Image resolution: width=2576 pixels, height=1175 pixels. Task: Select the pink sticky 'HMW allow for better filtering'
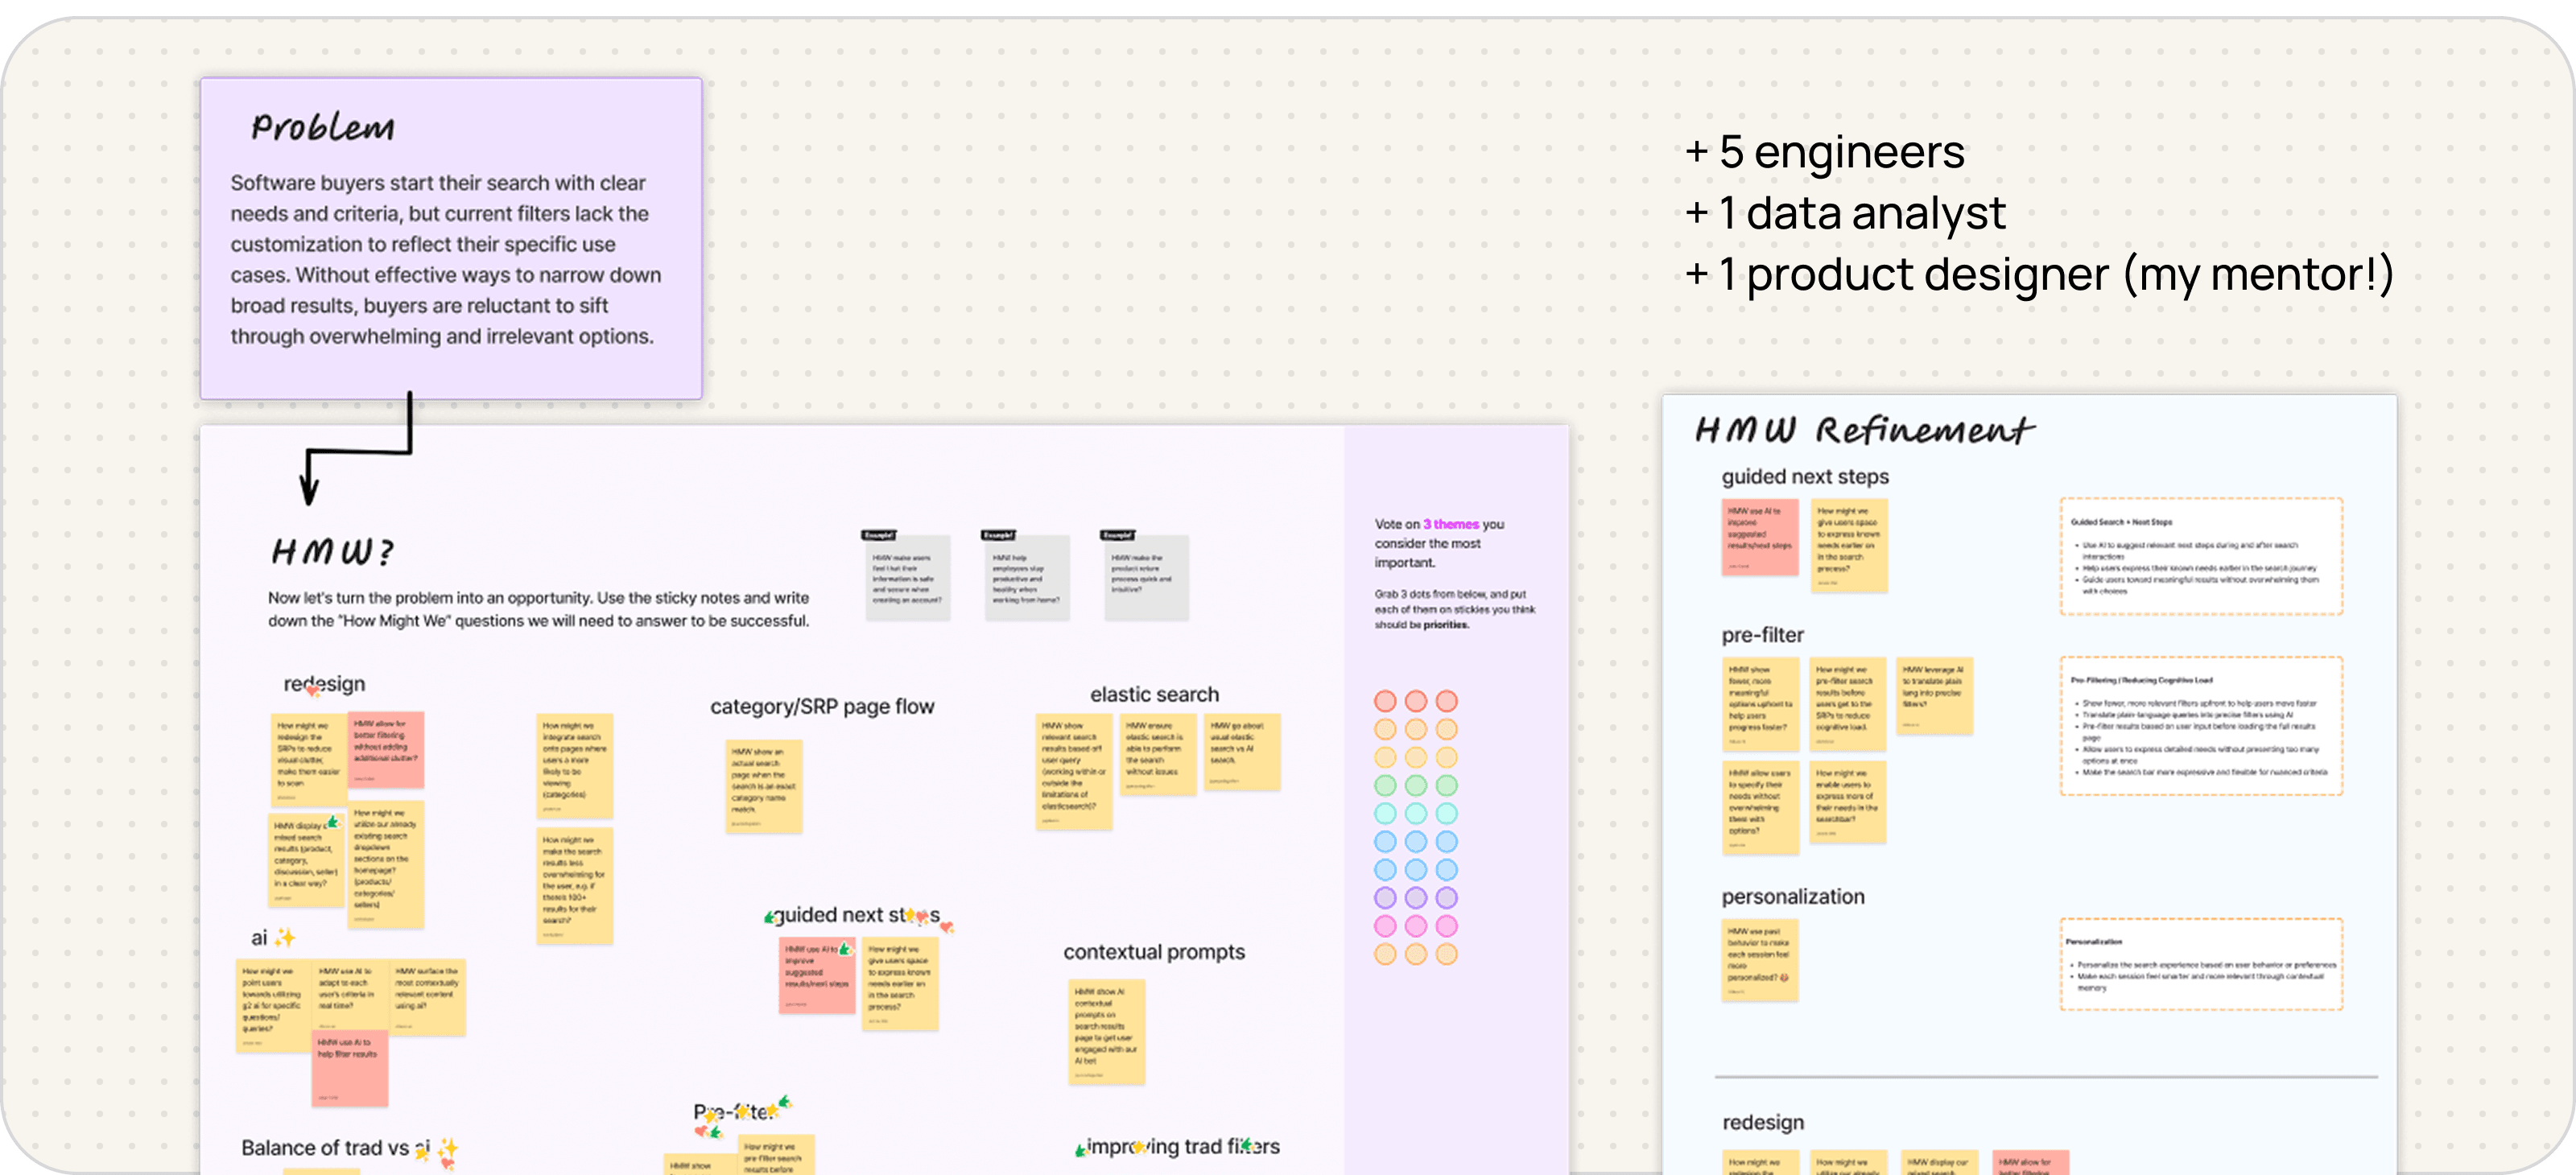(x=386, y=750)
